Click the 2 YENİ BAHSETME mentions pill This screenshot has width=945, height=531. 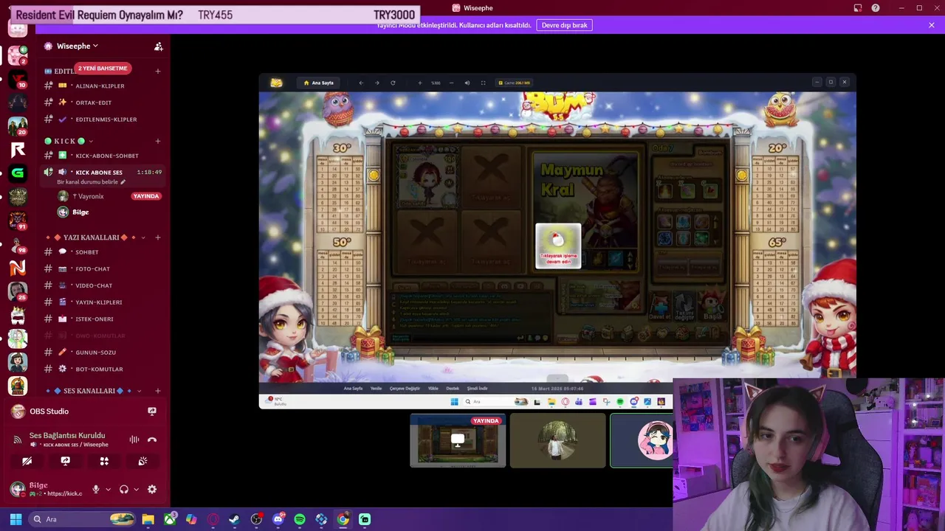coord(103,69)
